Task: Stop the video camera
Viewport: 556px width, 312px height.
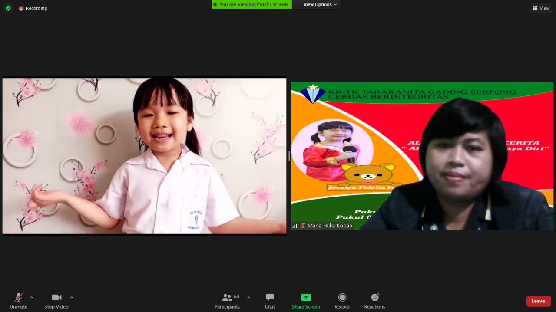Action: (x=56, y=301)
